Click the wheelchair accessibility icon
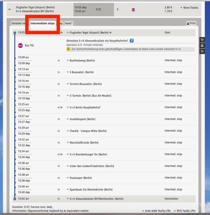 coord(131,41)
